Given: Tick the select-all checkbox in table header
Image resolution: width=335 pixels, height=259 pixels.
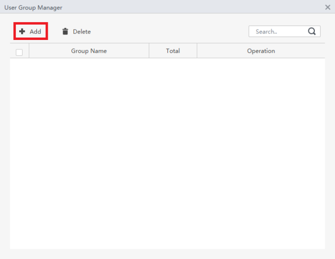Looking at the screenshot, I should [19, 52].
